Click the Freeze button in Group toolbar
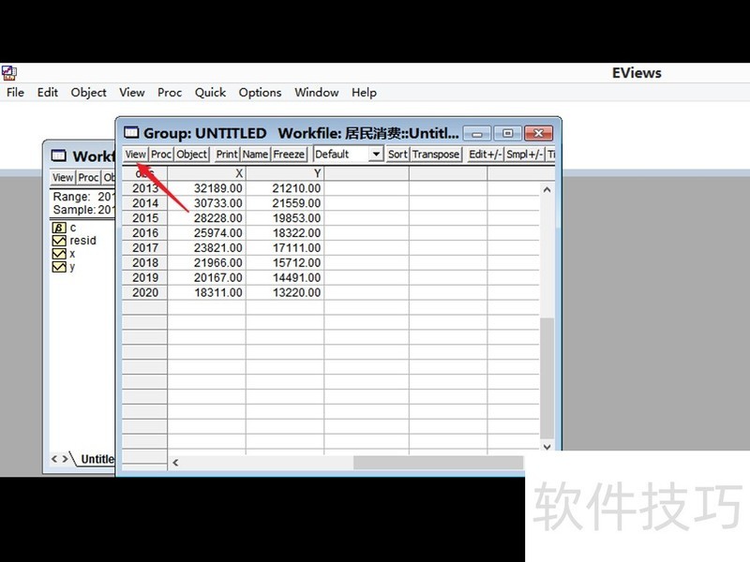This screenshot has width=750, height=562. (289, 155)
